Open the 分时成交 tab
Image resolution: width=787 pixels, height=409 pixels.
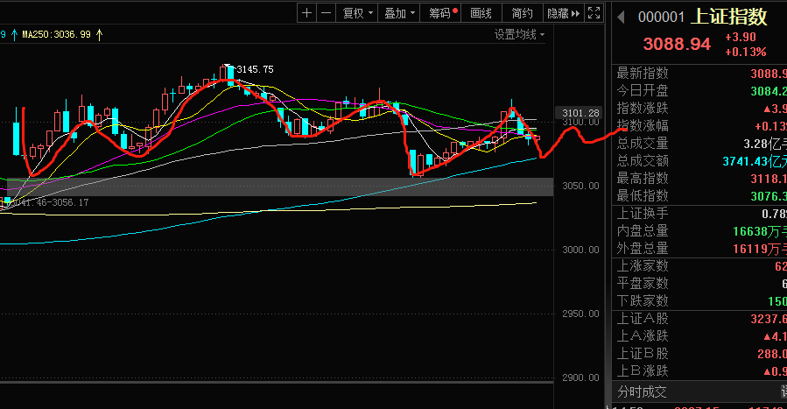click(x=643, y=391)
